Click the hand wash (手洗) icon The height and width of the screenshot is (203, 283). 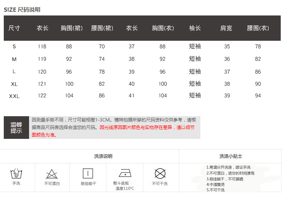point(16,174)
